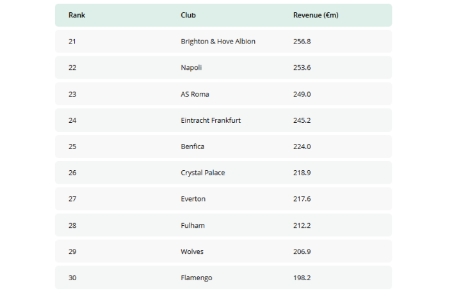
Task: Click the Rank column header
Action: point(77,15)
